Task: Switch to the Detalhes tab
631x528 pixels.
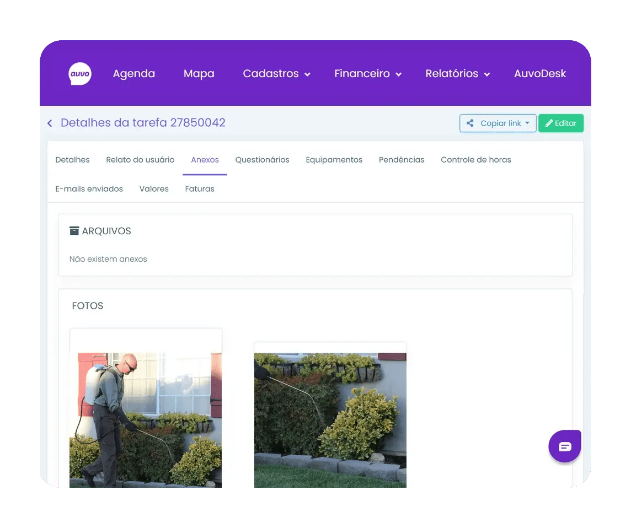Action: [x=72, y=160]
